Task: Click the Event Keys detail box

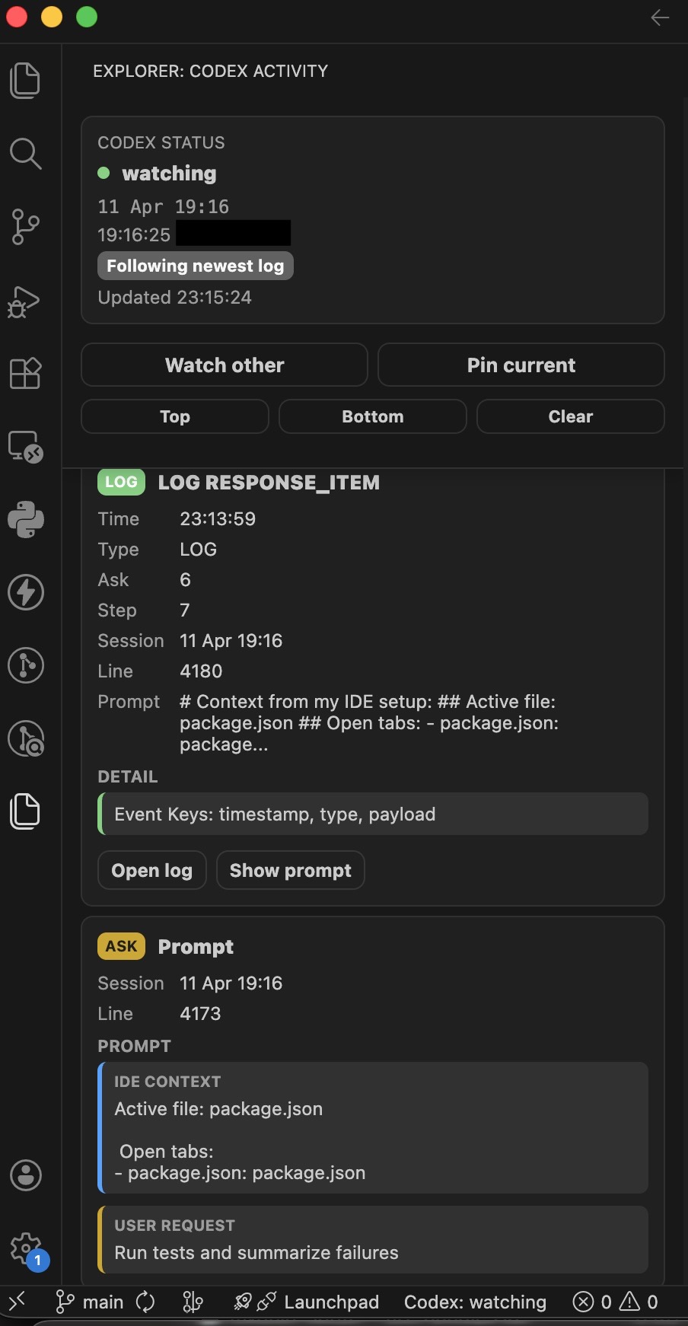Action: click(373, 814)
